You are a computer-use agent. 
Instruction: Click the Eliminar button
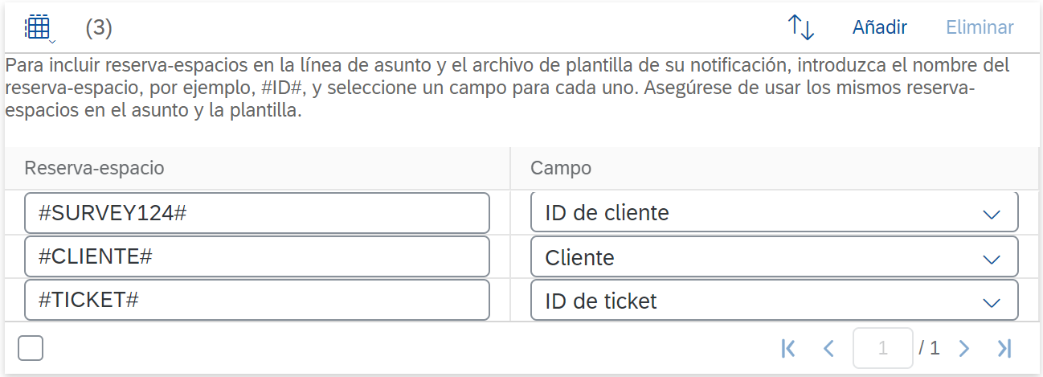(x=980, y=27)
